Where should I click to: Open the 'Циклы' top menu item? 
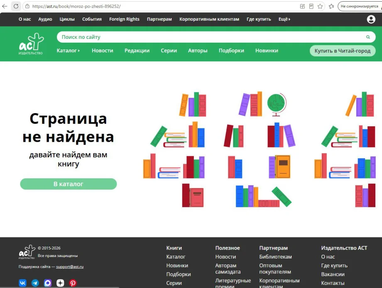click(67, 19)
